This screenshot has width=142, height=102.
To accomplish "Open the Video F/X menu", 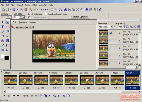I will (43, 5).
